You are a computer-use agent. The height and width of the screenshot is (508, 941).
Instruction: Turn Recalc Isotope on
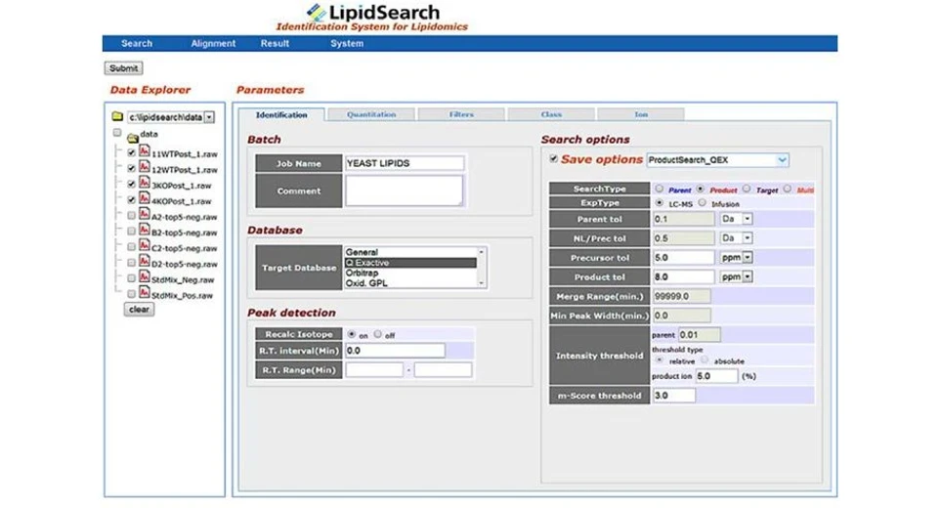click(x=352, y=334)
